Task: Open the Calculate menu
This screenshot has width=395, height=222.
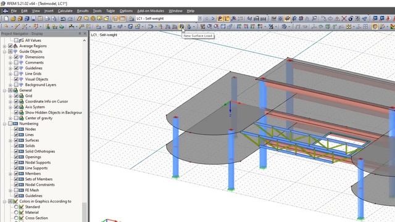Action: (x=65, y=11)
